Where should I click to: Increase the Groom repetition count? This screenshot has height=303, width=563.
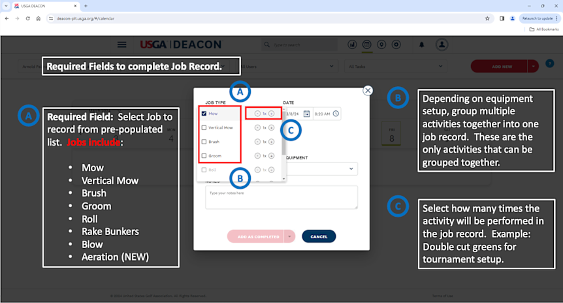coord(272,155)
